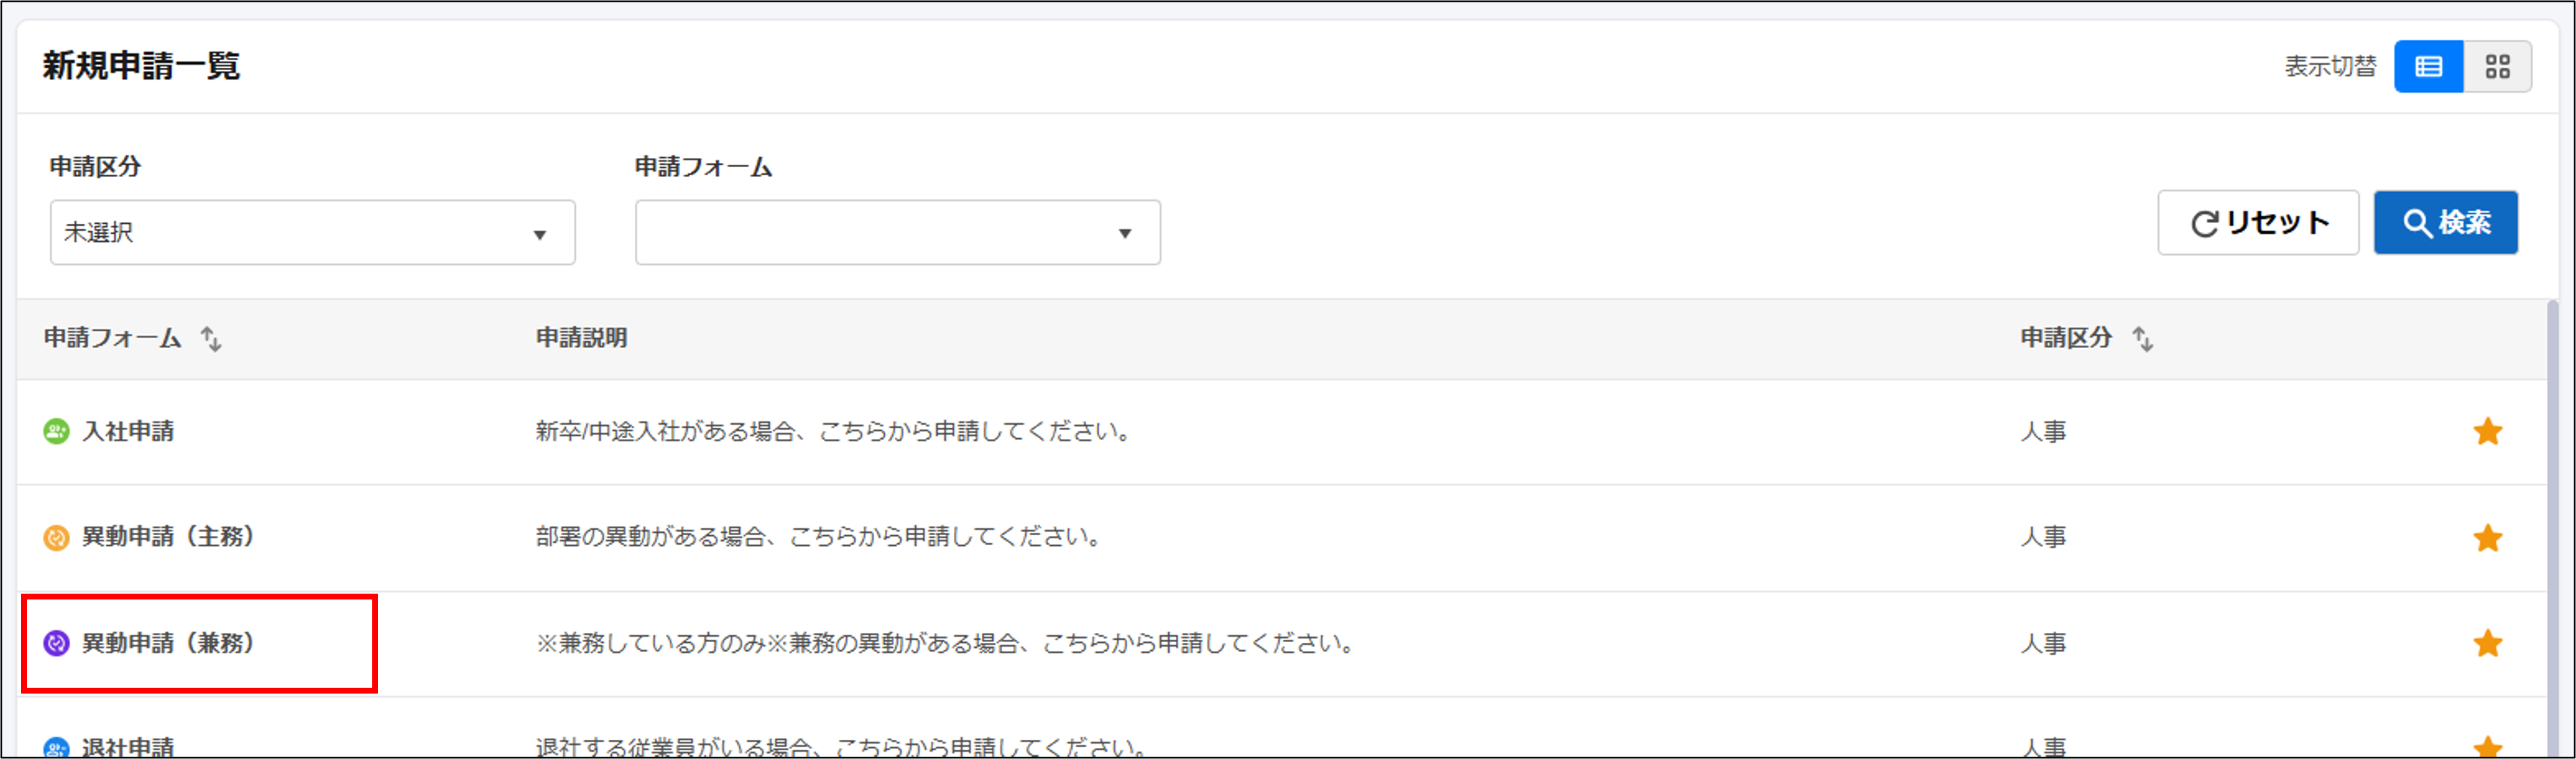
Task: Click the green 入社申請 icon
Action: 56,432
